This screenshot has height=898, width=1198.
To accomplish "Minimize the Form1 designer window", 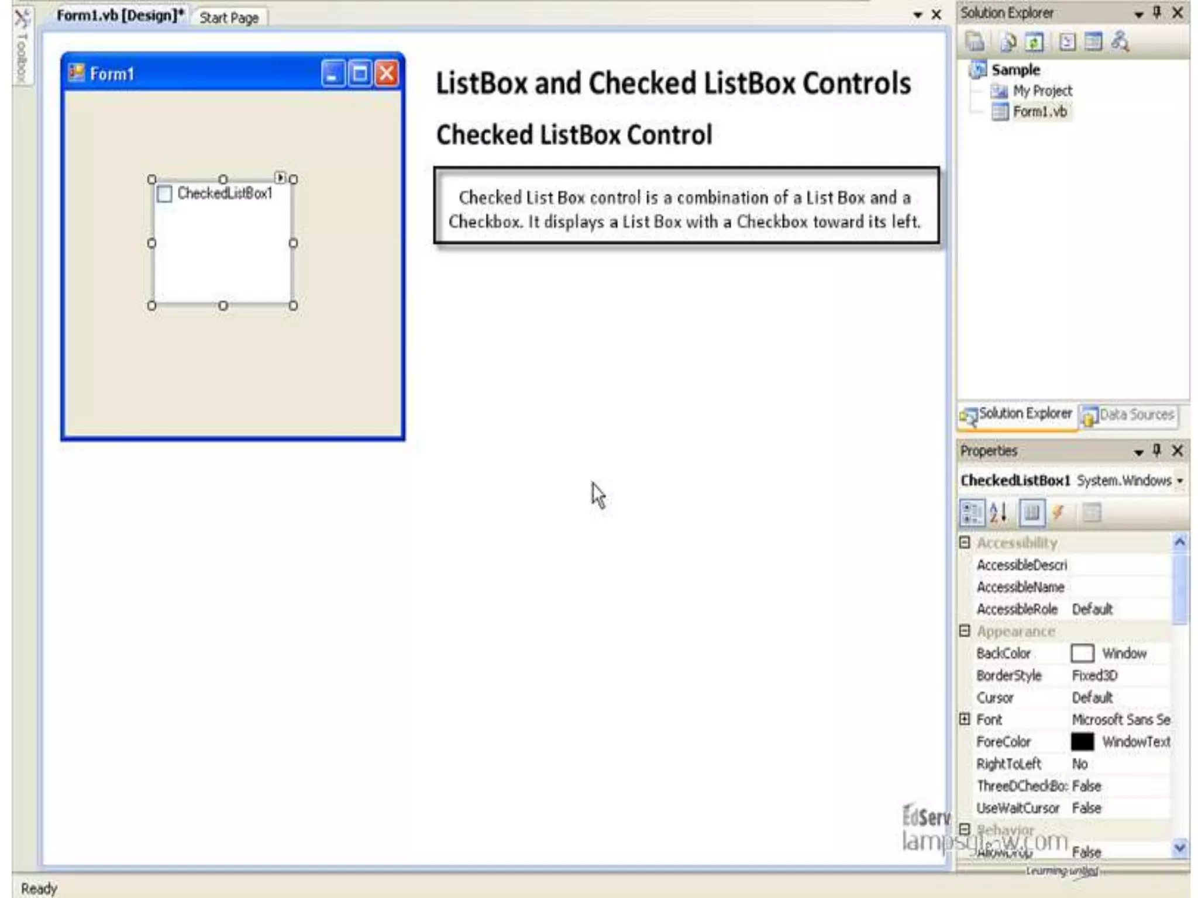I will coord(333,74).
